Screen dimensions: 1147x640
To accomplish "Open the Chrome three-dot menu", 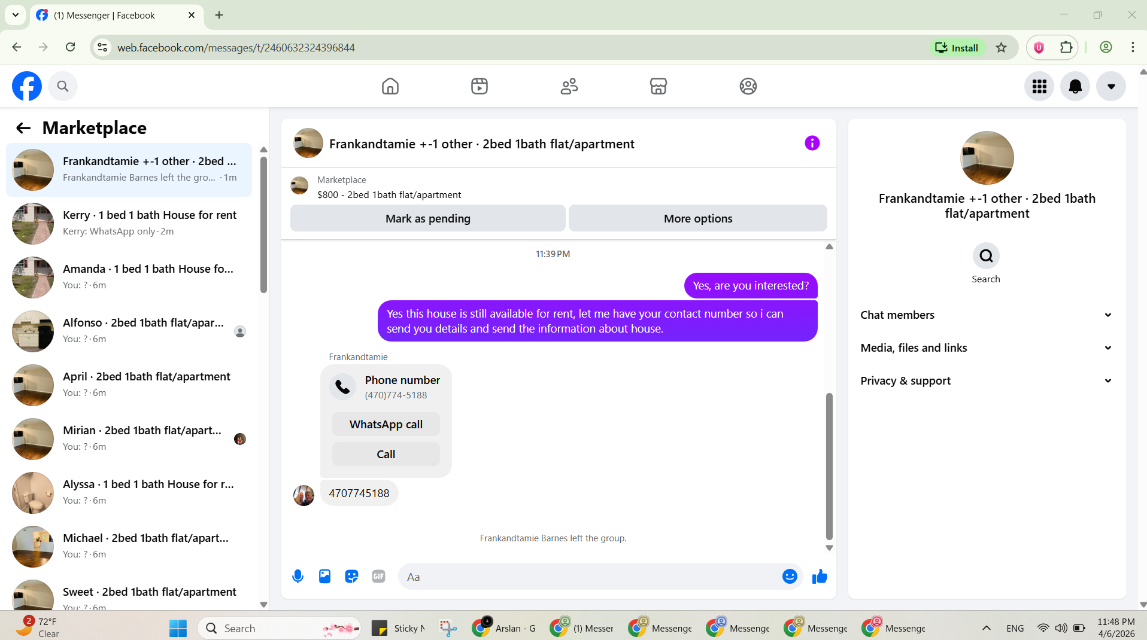I will point(1133,48).
